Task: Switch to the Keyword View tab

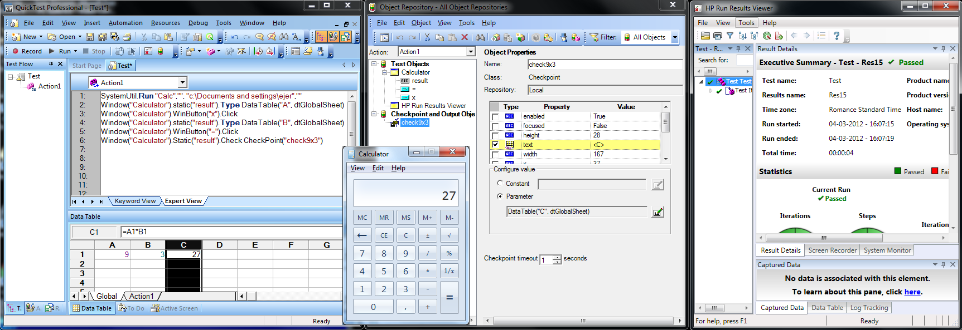Action: [135, 201]
